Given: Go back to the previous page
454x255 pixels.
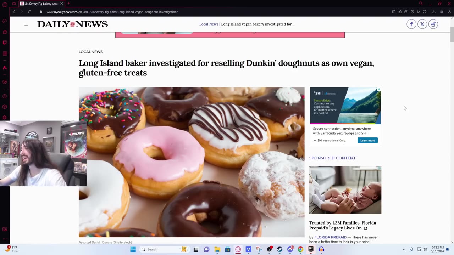Looking at the screenshot, I should (x=14, y=12).
